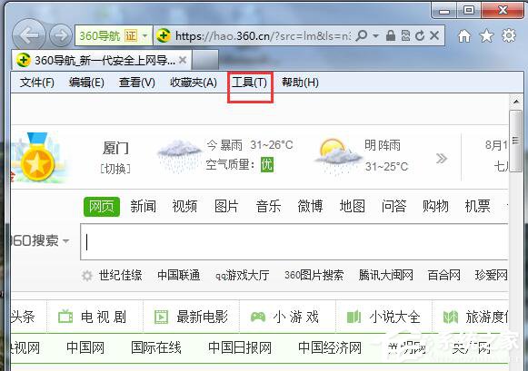Open the 小说大全 section

pos(394,317)
